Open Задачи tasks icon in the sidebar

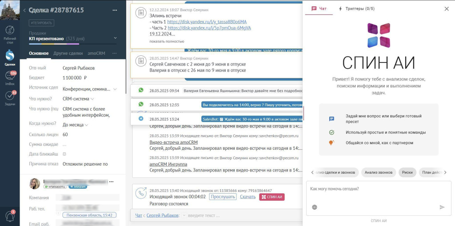click(10, 98)
